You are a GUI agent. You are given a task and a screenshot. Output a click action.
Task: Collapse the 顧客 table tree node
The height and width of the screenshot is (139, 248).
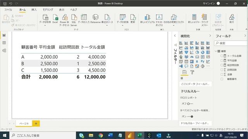pos(216,51)
